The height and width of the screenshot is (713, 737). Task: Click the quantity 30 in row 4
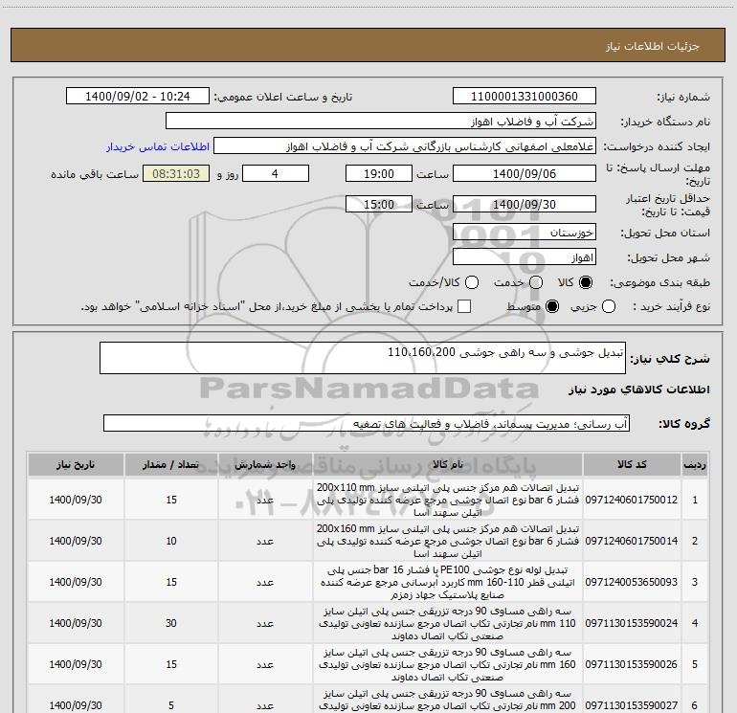pyautogui.click(x=171, y=623)
